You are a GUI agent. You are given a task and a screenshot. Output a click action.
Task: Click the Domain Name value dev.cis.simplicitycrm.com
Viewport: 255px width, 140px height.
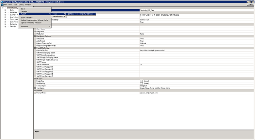(x=149, y=93)
